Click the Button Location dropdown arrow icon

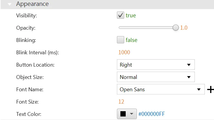(189, 65)
